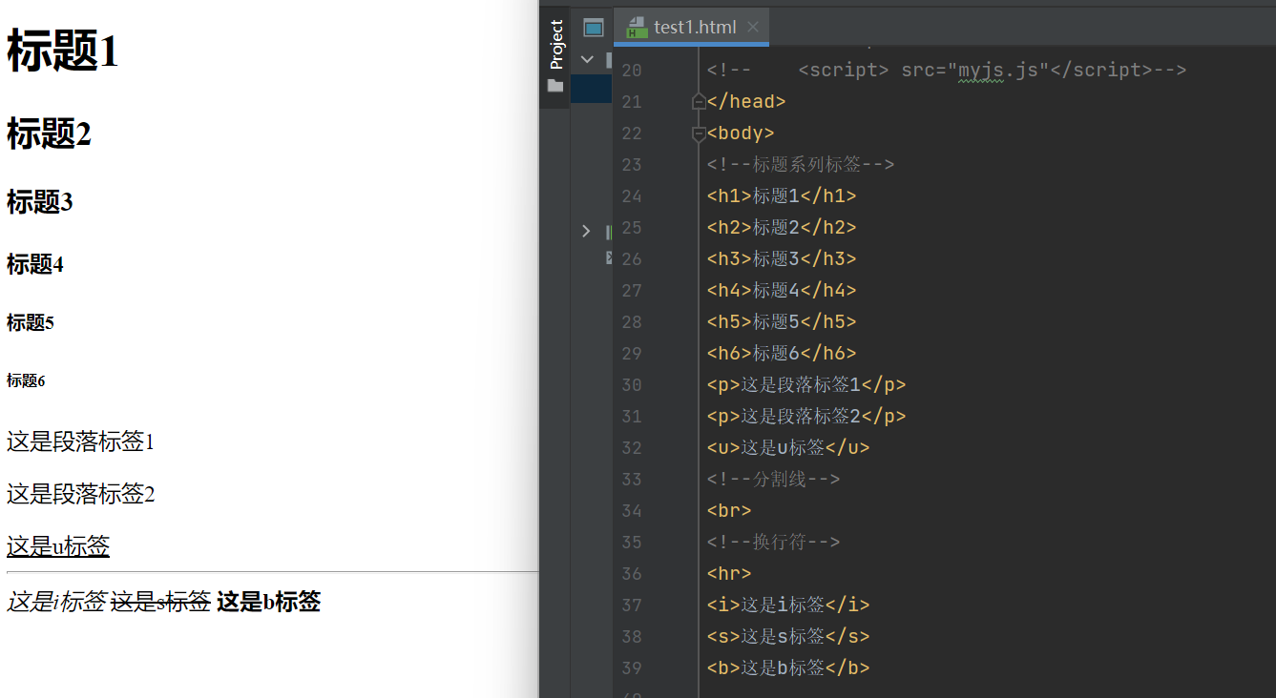Click the rendered 标题6 heading in the browser
This screenshot has height=698, width=1276.
[26, 381]
